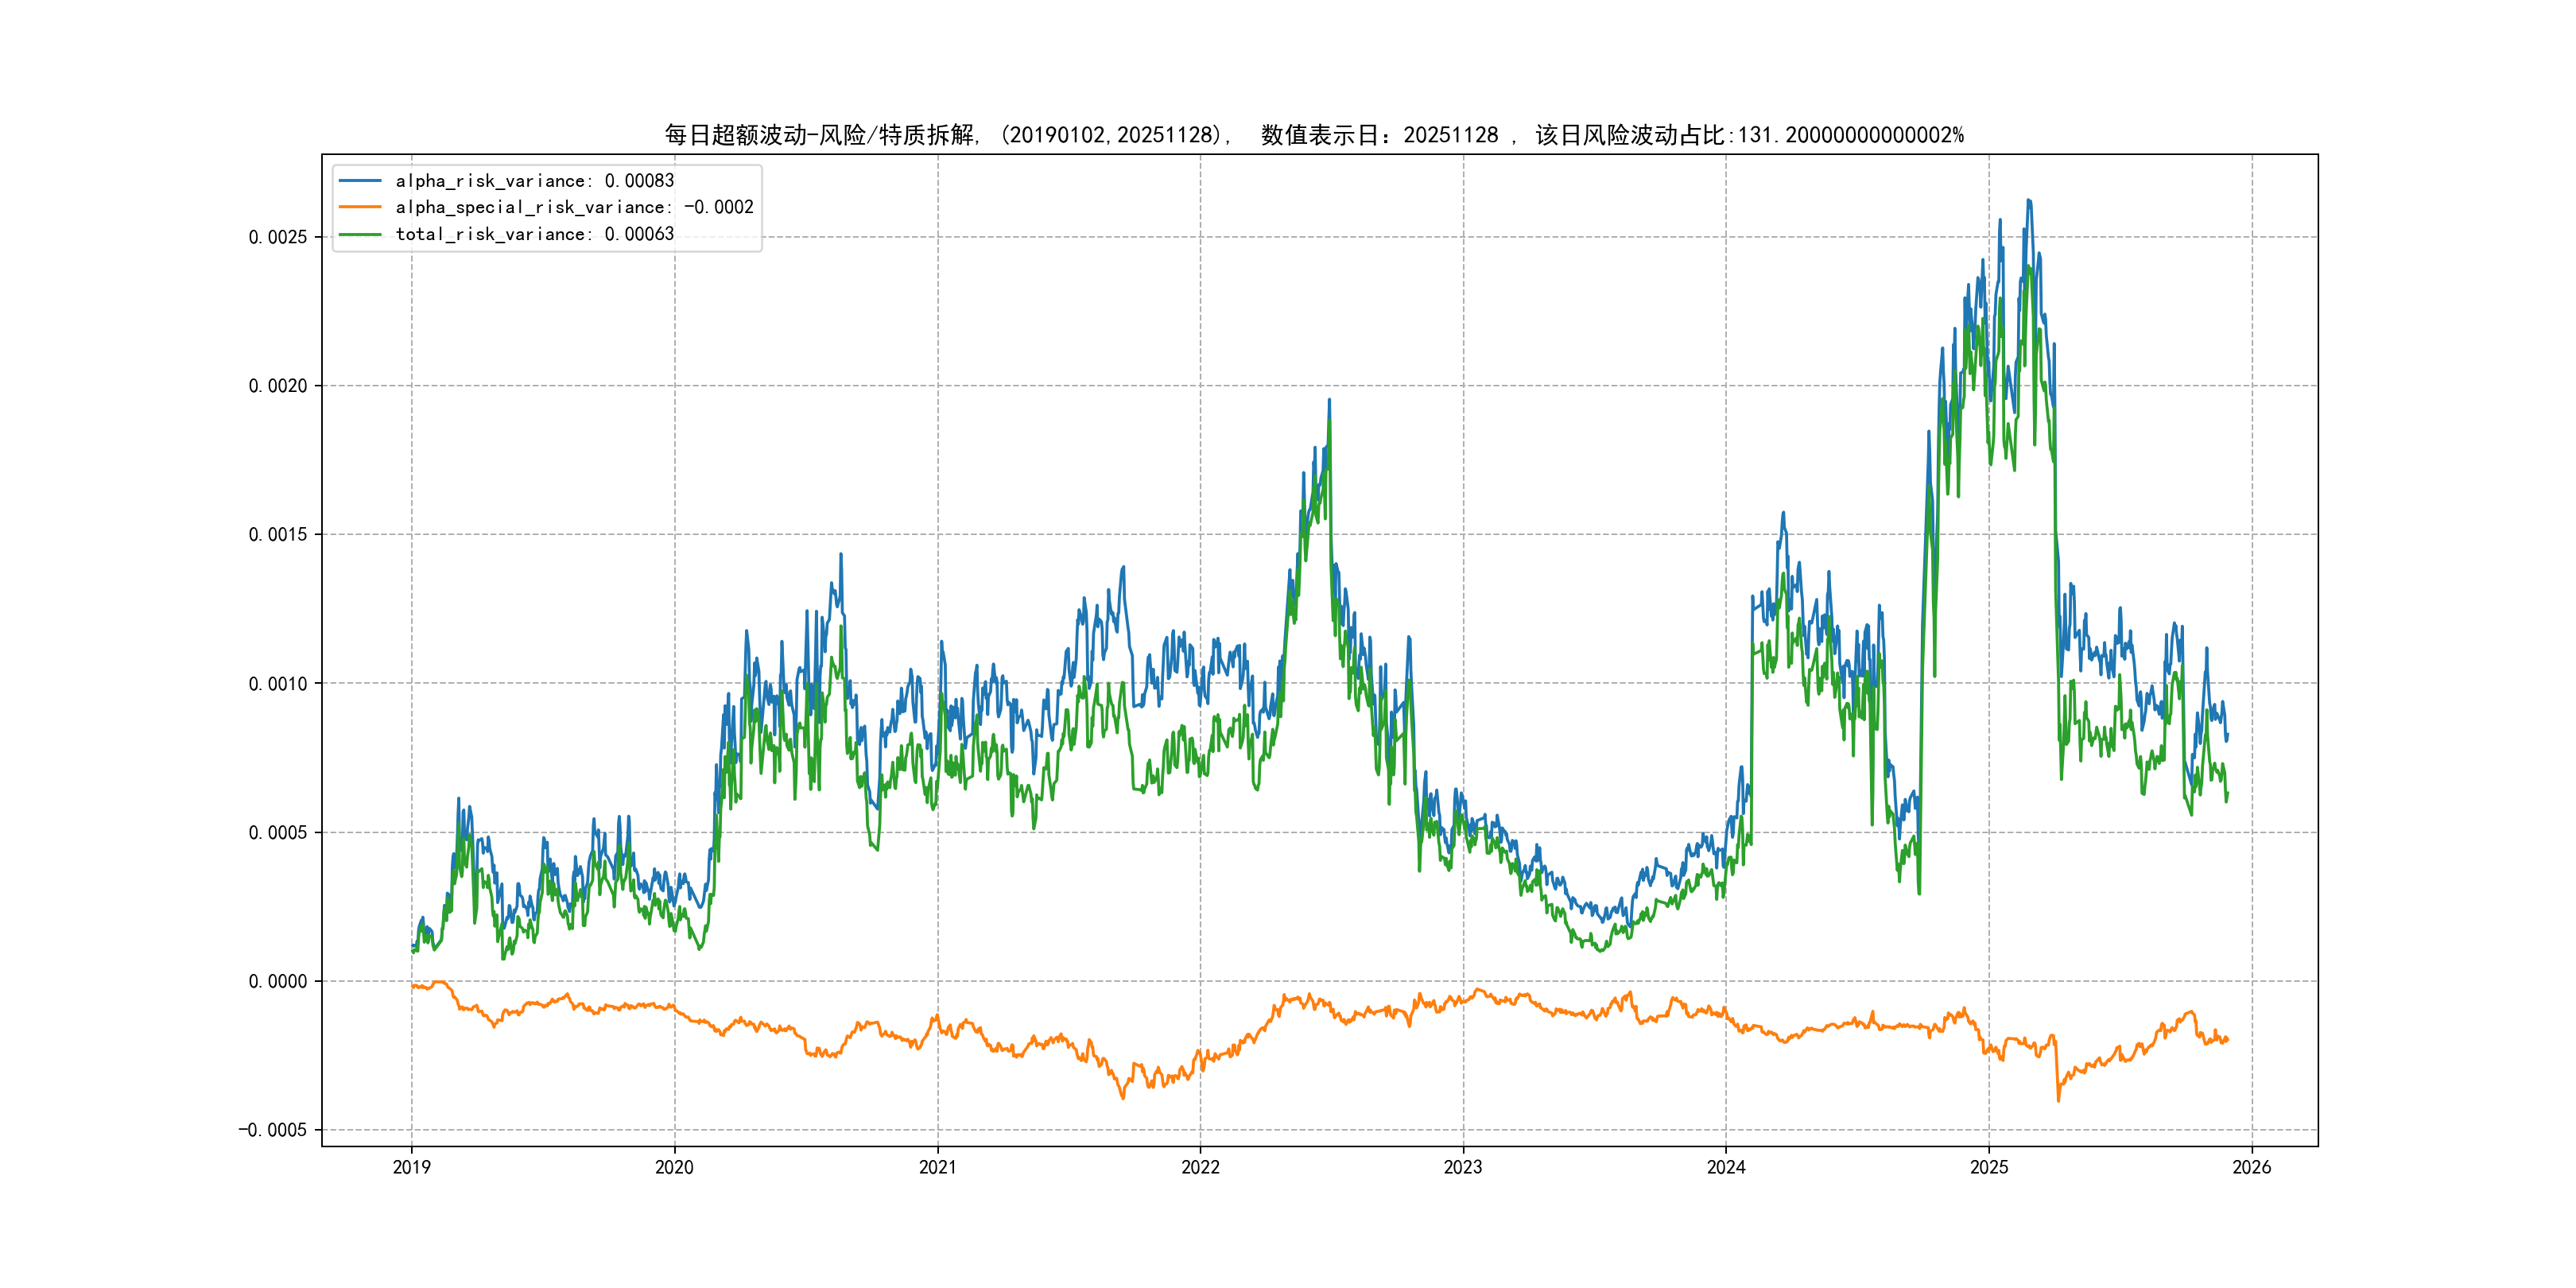
Task: Click the 2024 x-axis tick label
Action: [1726, 1167]
